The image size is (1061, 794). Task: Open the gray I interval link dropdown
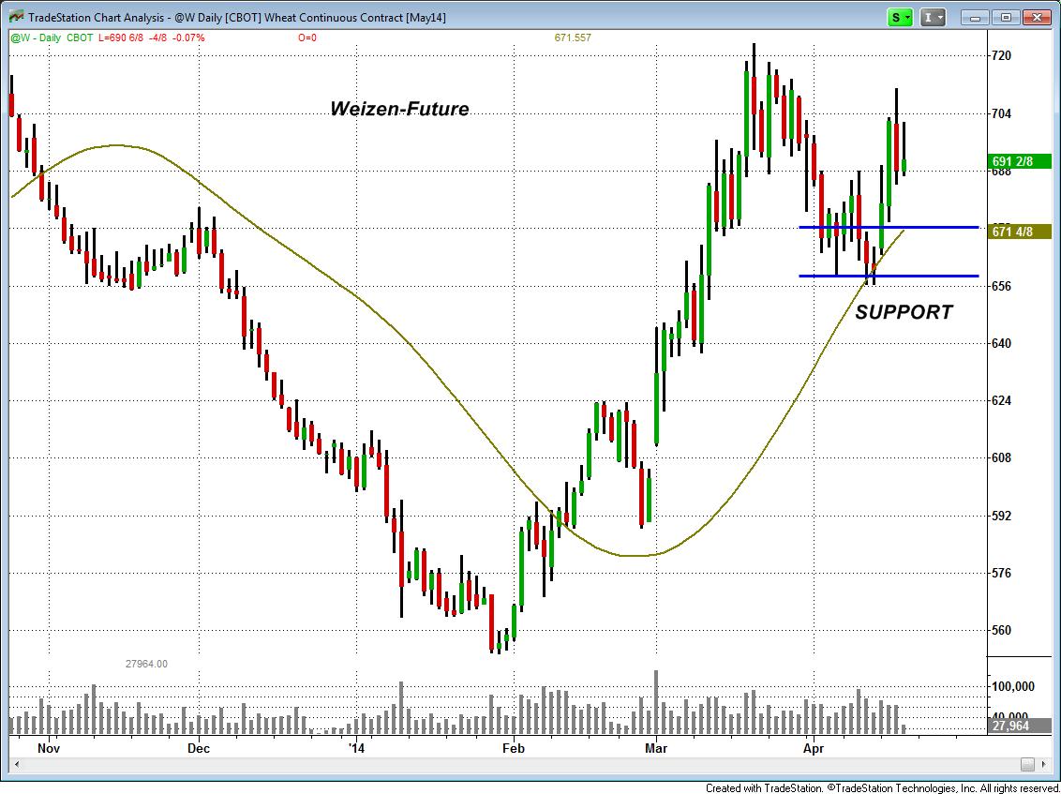(932, 17)
